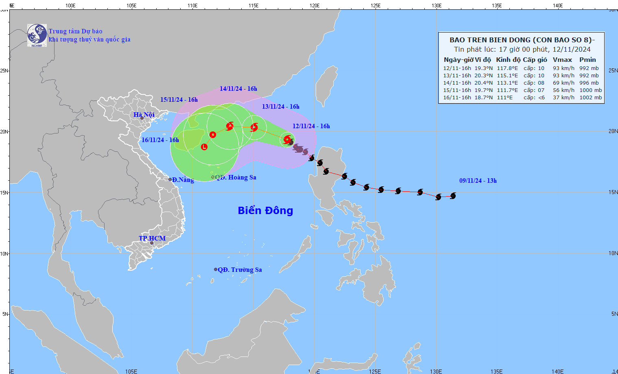Click the TP.HCM city marker dot
This screenshot has height=374, width=618.
152,243
